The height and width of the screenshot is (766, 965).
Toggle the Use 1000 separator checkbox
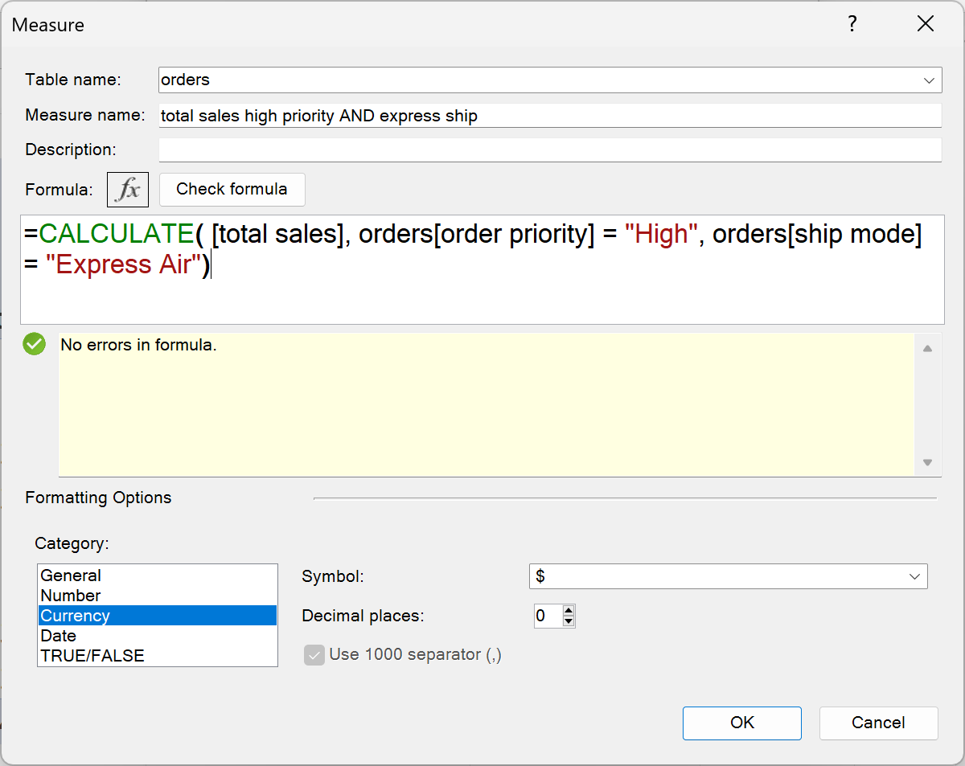click(314, 655)
